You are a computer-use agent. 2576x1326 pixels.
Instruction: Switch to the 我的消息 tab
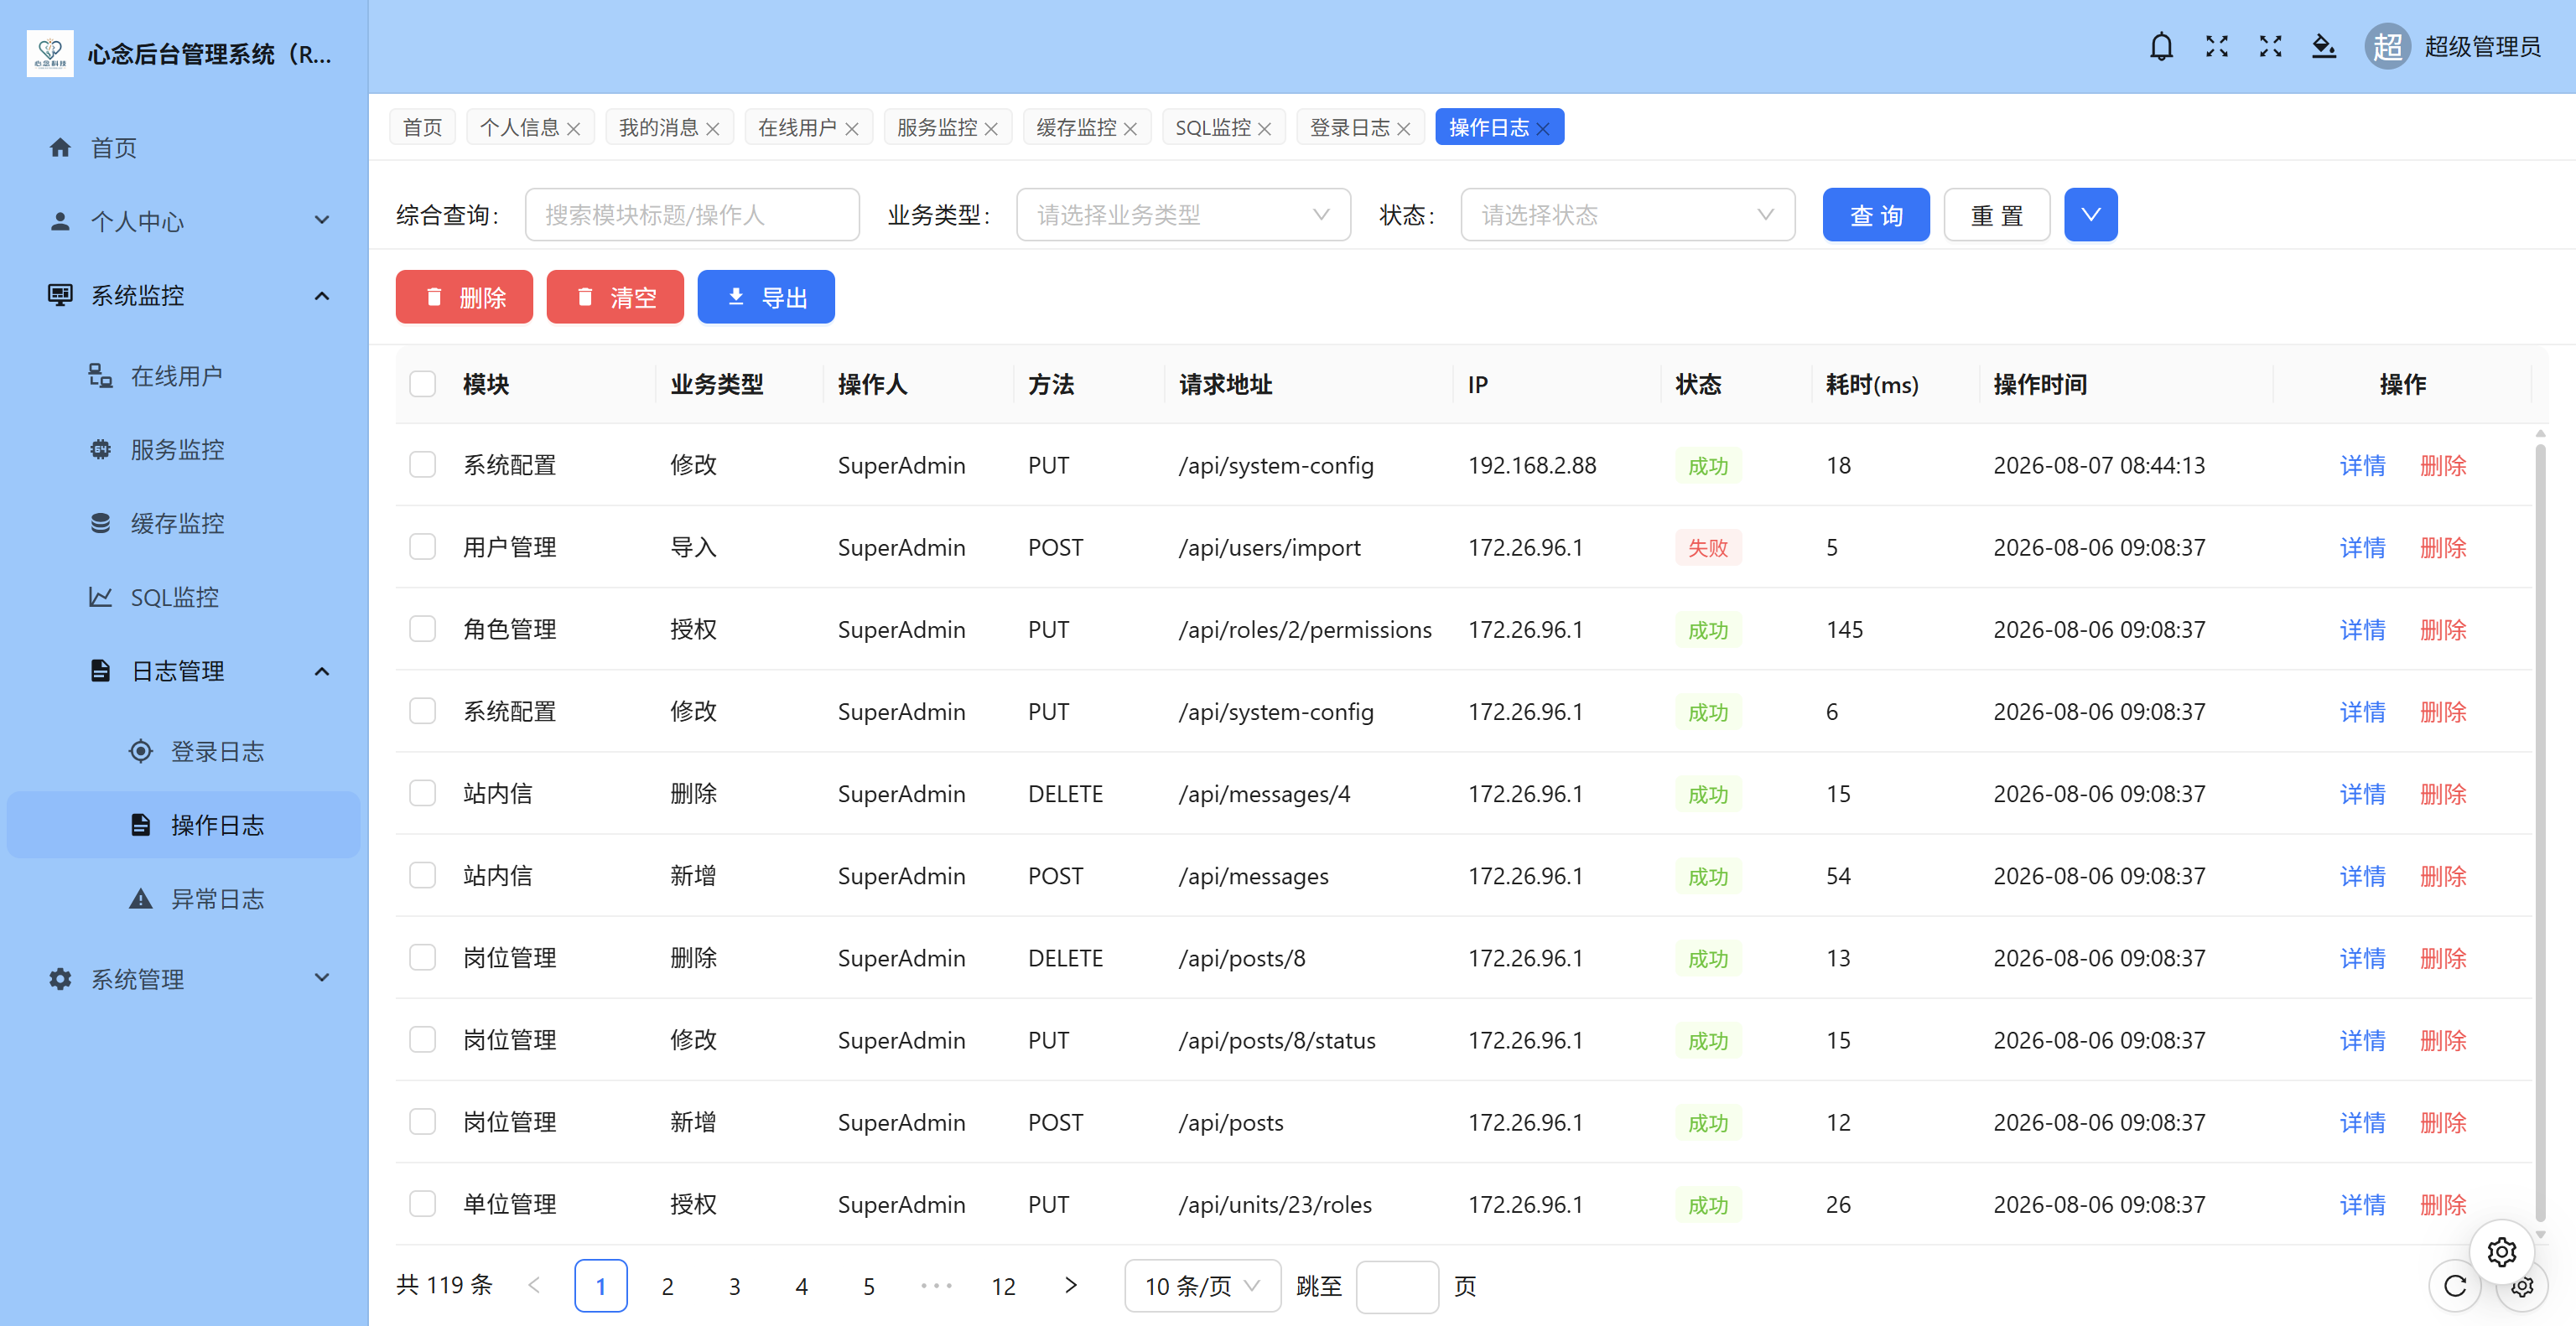click(659, 128)
